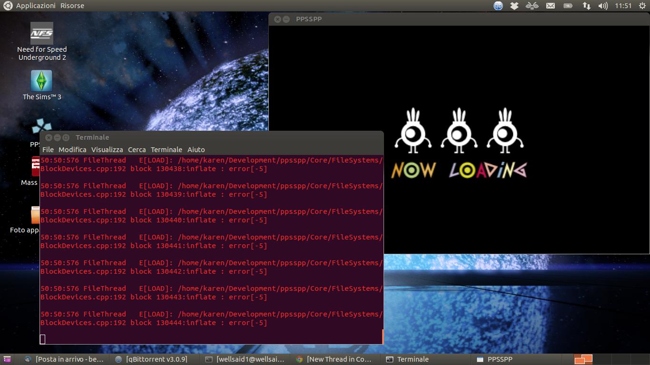The image size is (650, 365).
Task: Click the clock showing 11:51
Action: pyautogui.click(x=623, y=6)
